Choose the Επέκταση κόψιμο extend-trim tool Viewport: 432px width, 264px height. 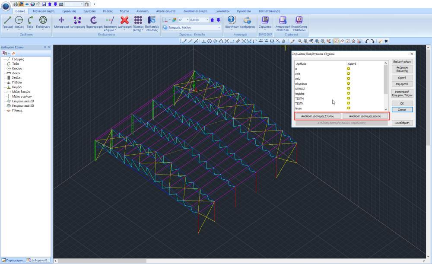[x=110, y=23]
